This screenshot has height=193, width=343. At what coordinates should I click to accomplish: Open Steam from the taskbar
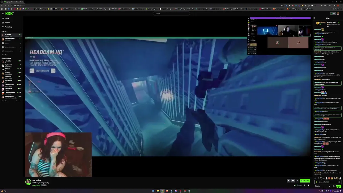coord(171,191)
